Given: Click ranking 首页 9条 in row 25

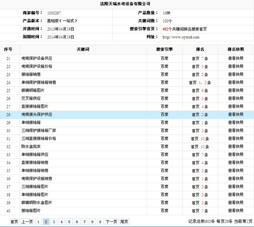Looking at the screenshot, I should tap(200, 91).
